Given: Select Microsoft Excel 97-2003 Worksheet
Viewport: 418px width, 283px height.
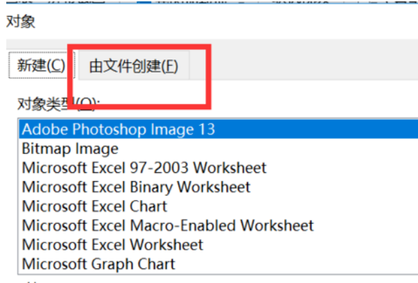Looking at the screenshot, I should click(x=218, y=168).
